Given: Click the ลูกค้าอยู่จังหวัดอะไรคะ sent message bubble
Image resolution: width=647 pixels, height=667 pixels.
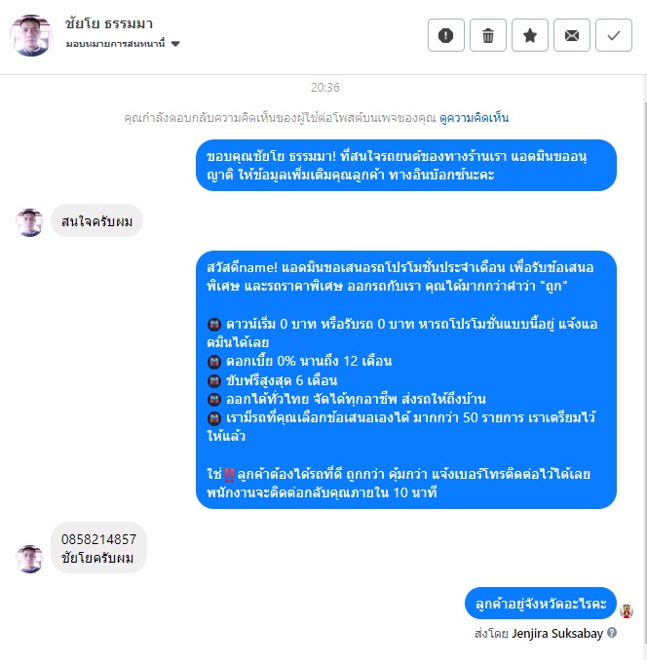Looking at the screenshot, I should (540, 604).
